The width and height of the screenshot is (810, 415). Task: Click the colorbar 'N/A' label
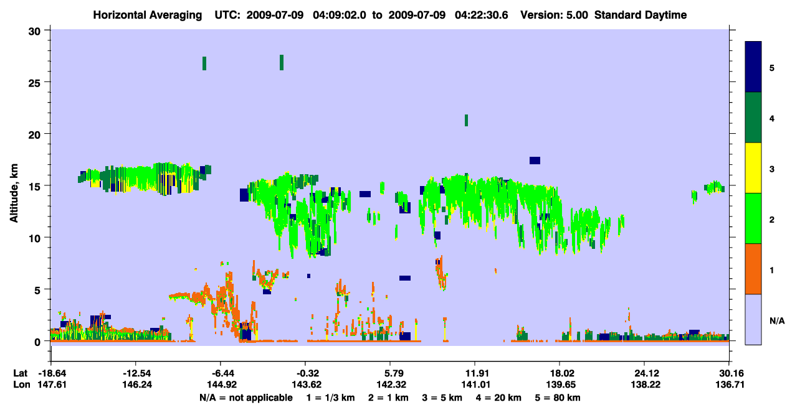tap(776, 320)
